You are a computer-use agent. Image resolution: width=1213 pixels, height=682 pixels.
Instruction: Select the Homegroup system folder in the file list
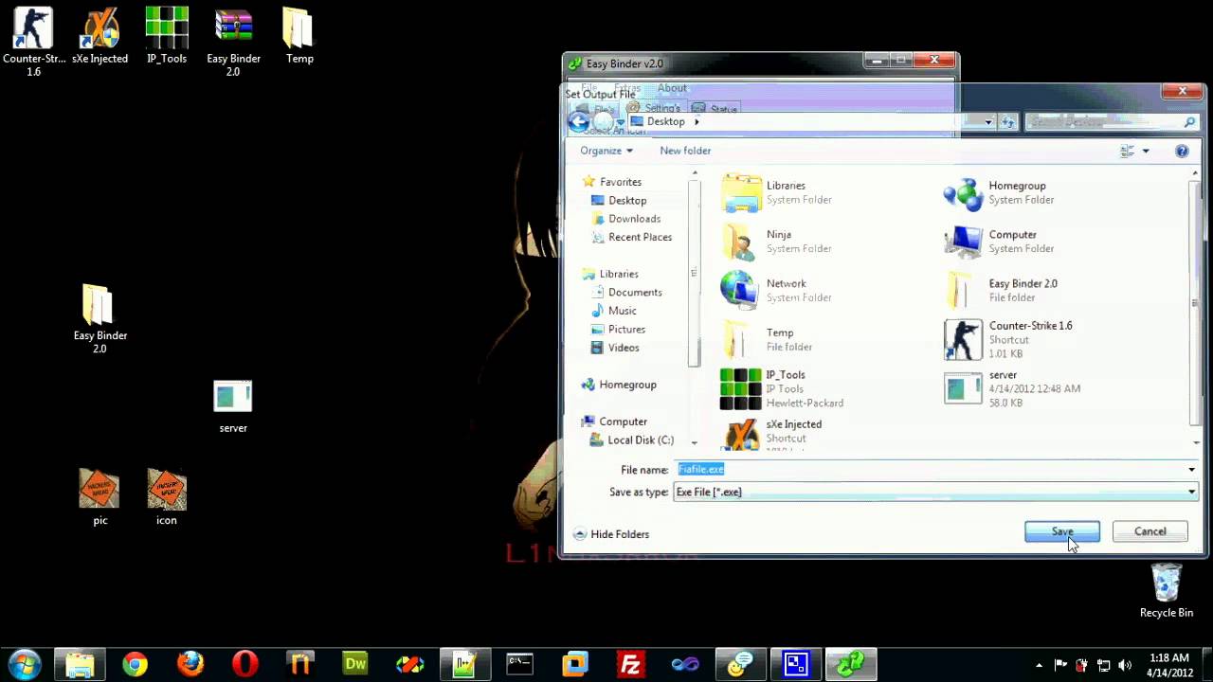[999, 192]
